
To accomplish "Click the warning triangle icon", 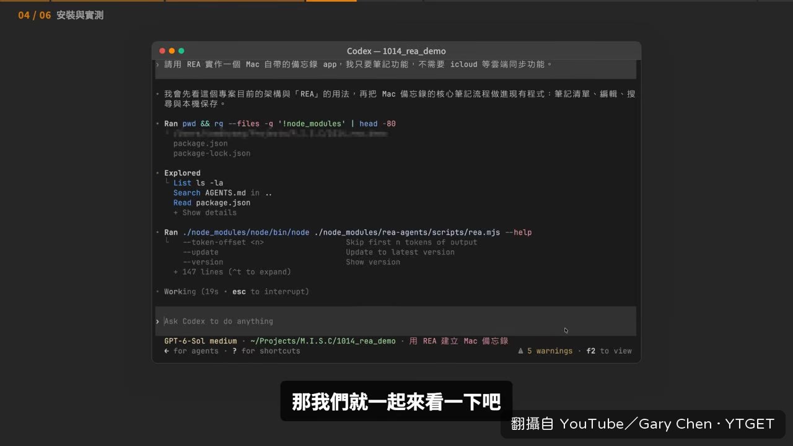I will click(x=520, y=351).
